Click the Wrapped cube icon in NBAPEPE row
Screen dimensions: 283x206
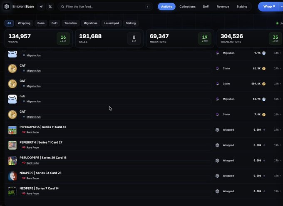pyautogui.click(x=217, y=176)
